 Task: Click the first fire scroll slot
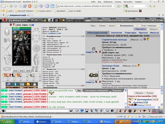5,75
